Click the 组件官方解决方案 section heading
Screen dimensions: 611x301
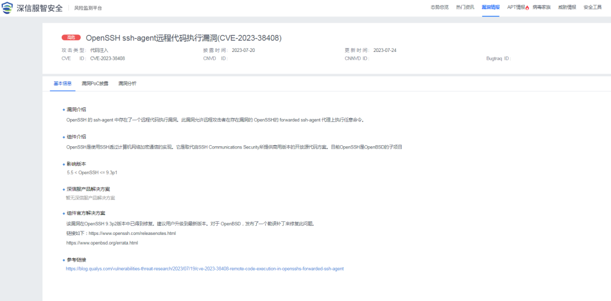[x=86, y=213]
